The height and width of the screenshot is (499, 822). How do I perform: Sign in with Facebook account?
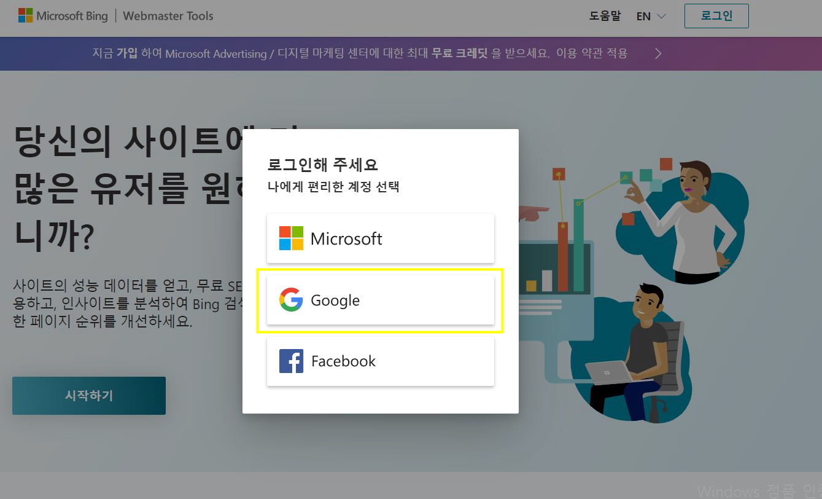380,361
